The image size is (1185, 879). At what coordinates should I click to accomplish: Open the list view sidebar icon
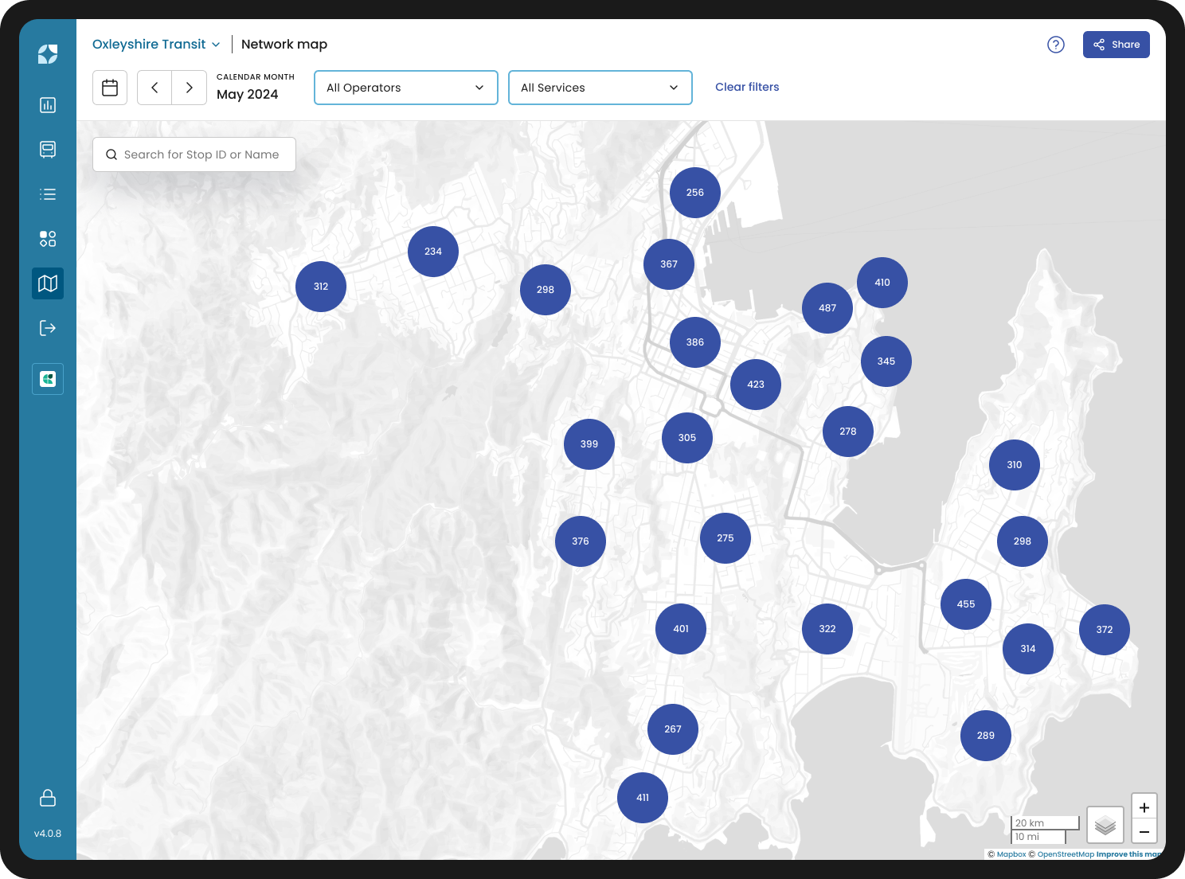coord(48,194)
